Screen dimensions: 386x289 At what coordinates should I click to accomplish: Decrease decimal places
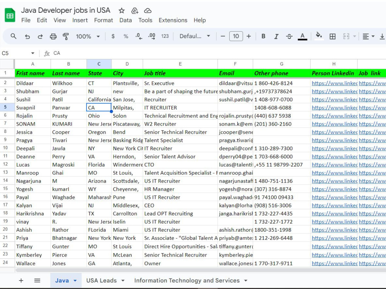coord(139,36)
